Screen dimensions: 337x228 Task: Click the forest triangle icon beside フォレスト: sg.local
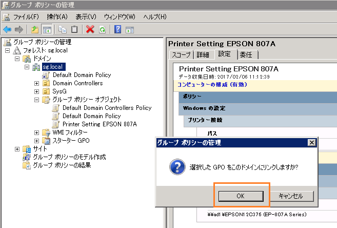click(17, 50)
